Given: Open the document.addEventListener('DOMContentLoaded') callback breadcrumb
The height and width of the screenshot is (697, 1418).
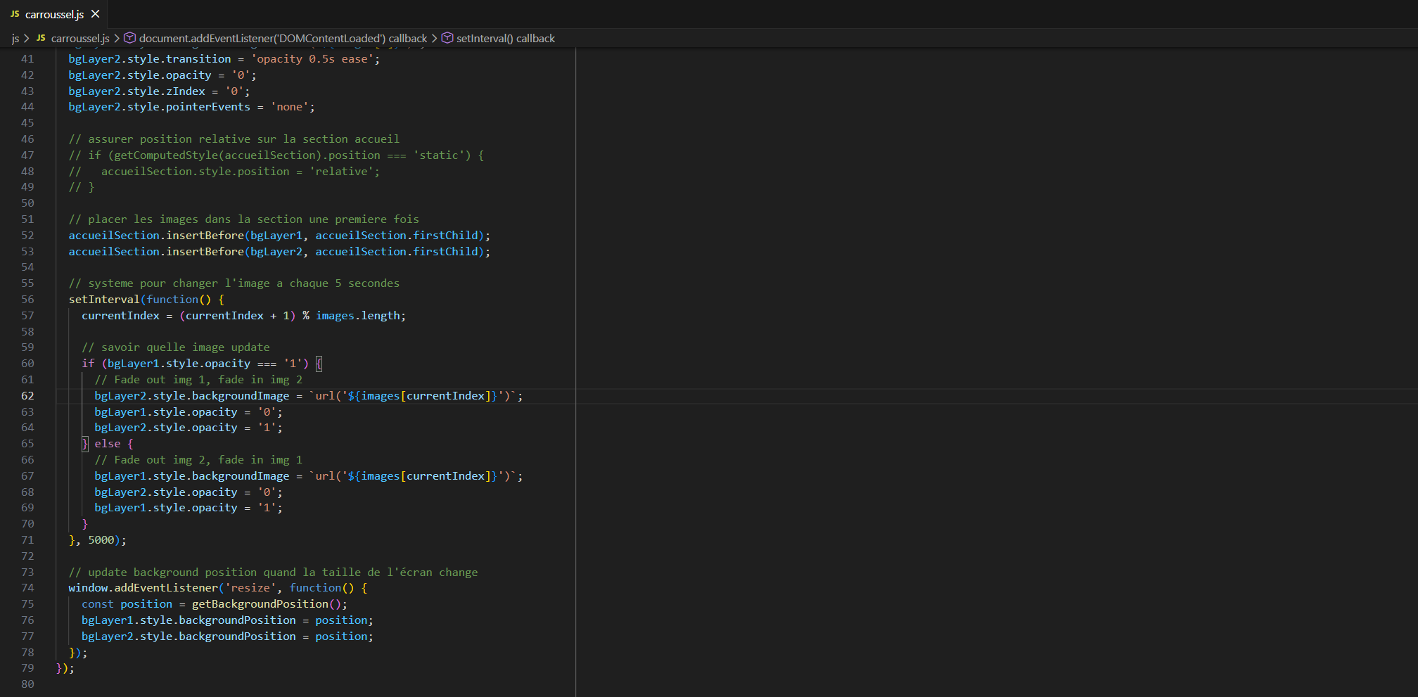Looking at the screenshot, I should click(x=283, y=38).
